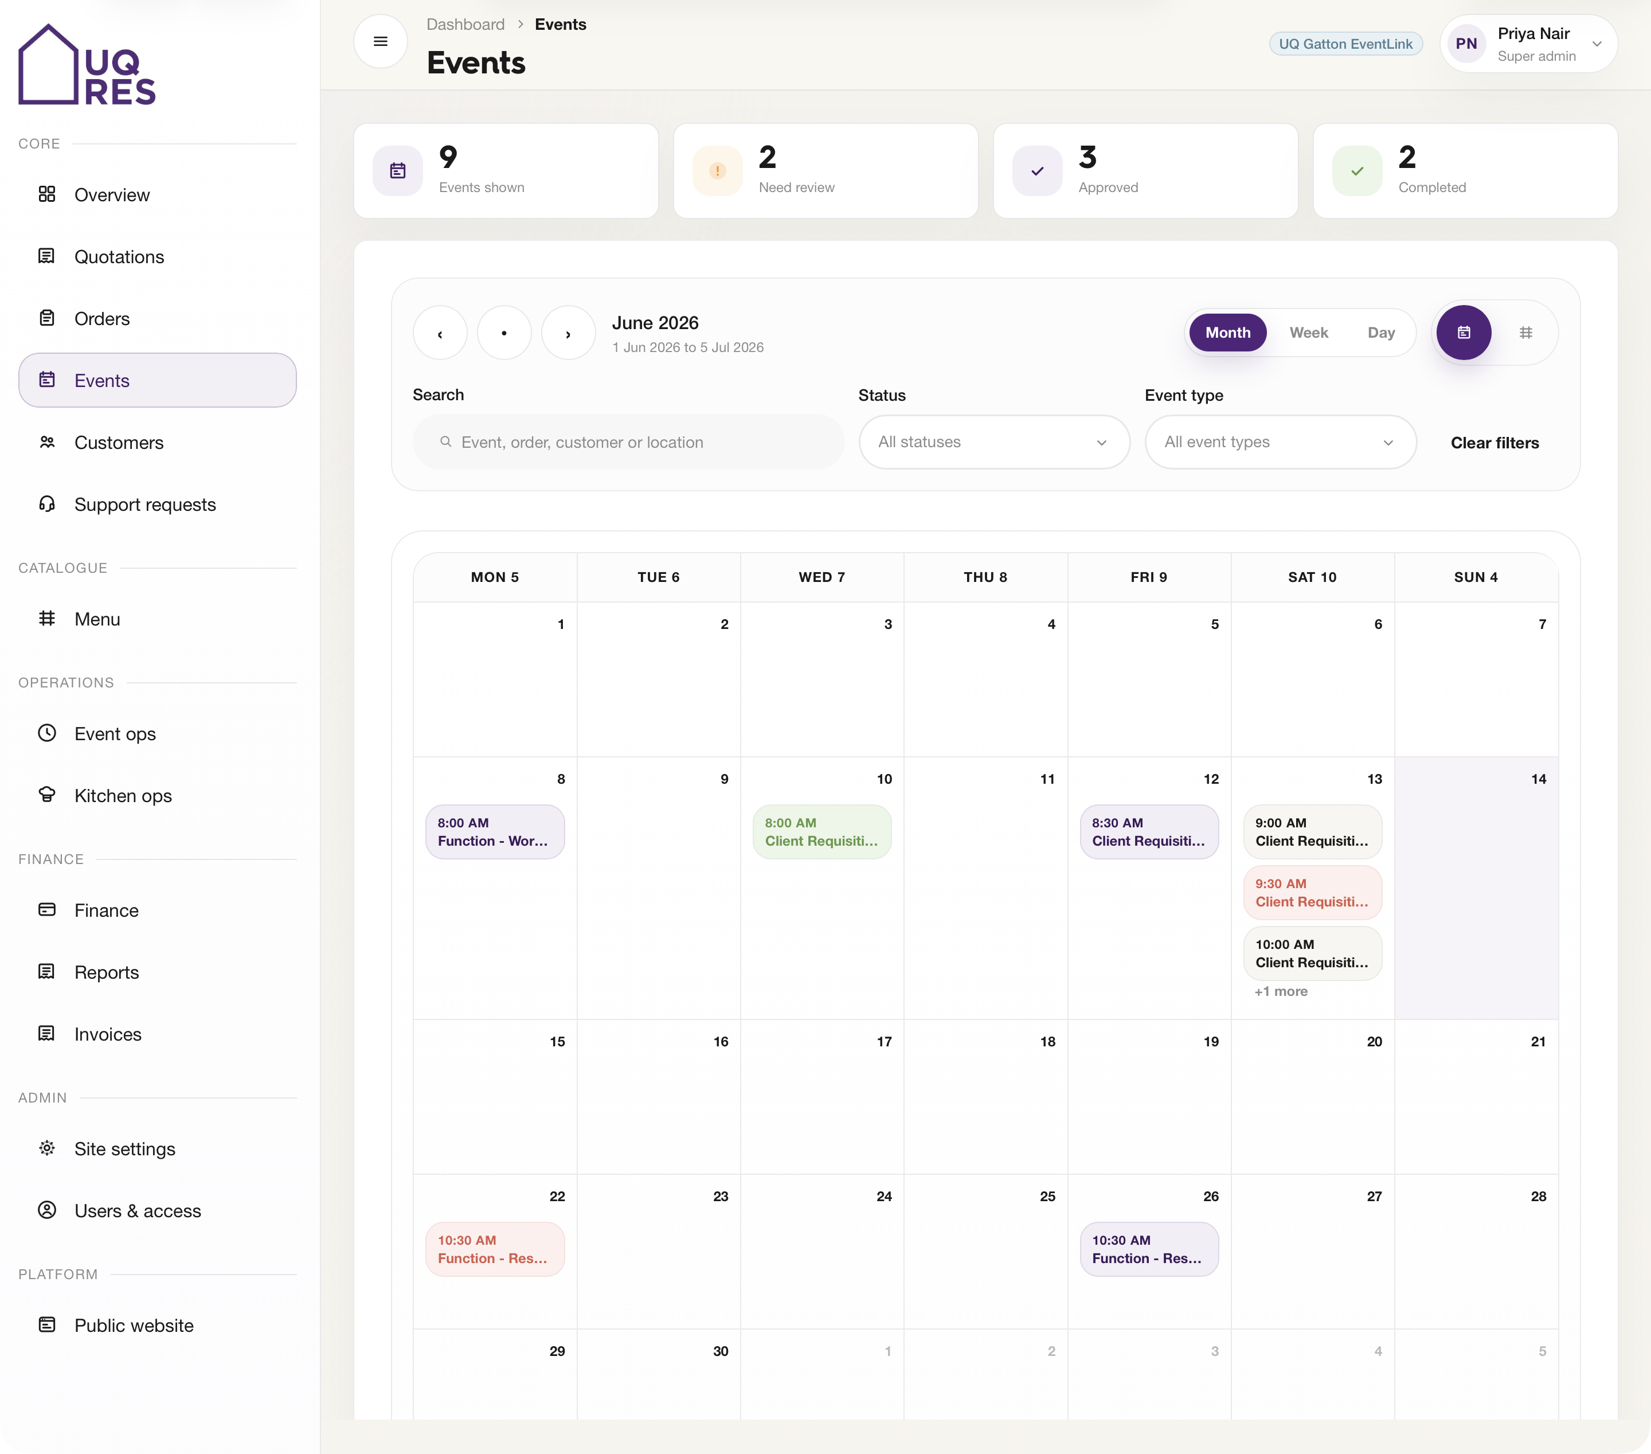
Task: Click the PN avatar circle
Action: pyautogui.click(x=1466, y=44)
